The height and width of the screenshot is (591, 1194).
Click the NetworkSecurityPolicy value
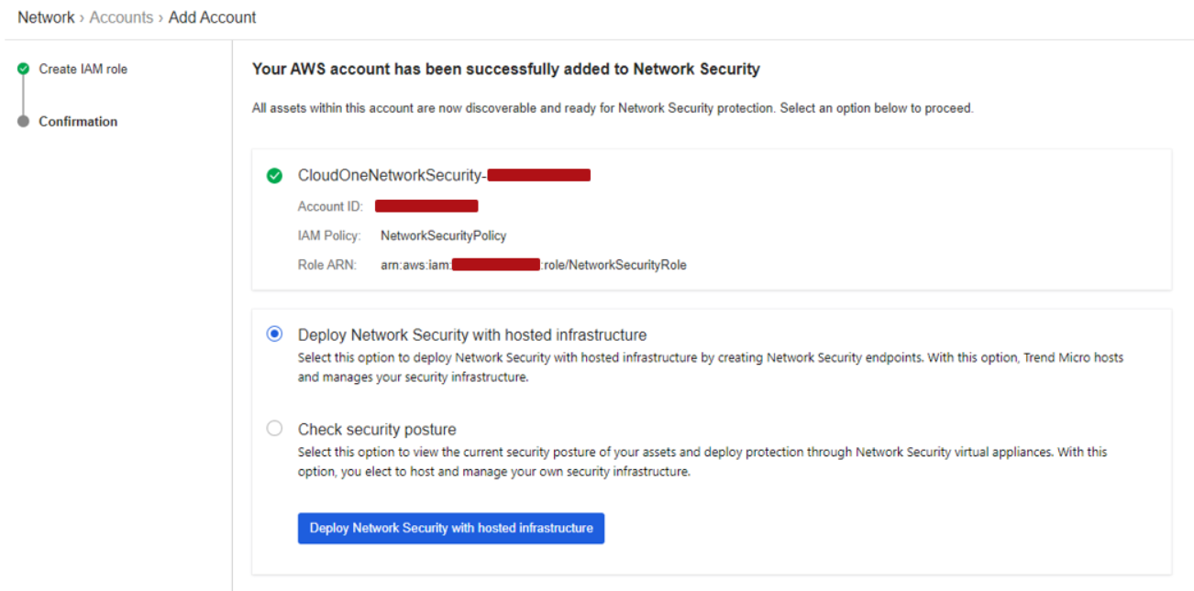(443, 235)
